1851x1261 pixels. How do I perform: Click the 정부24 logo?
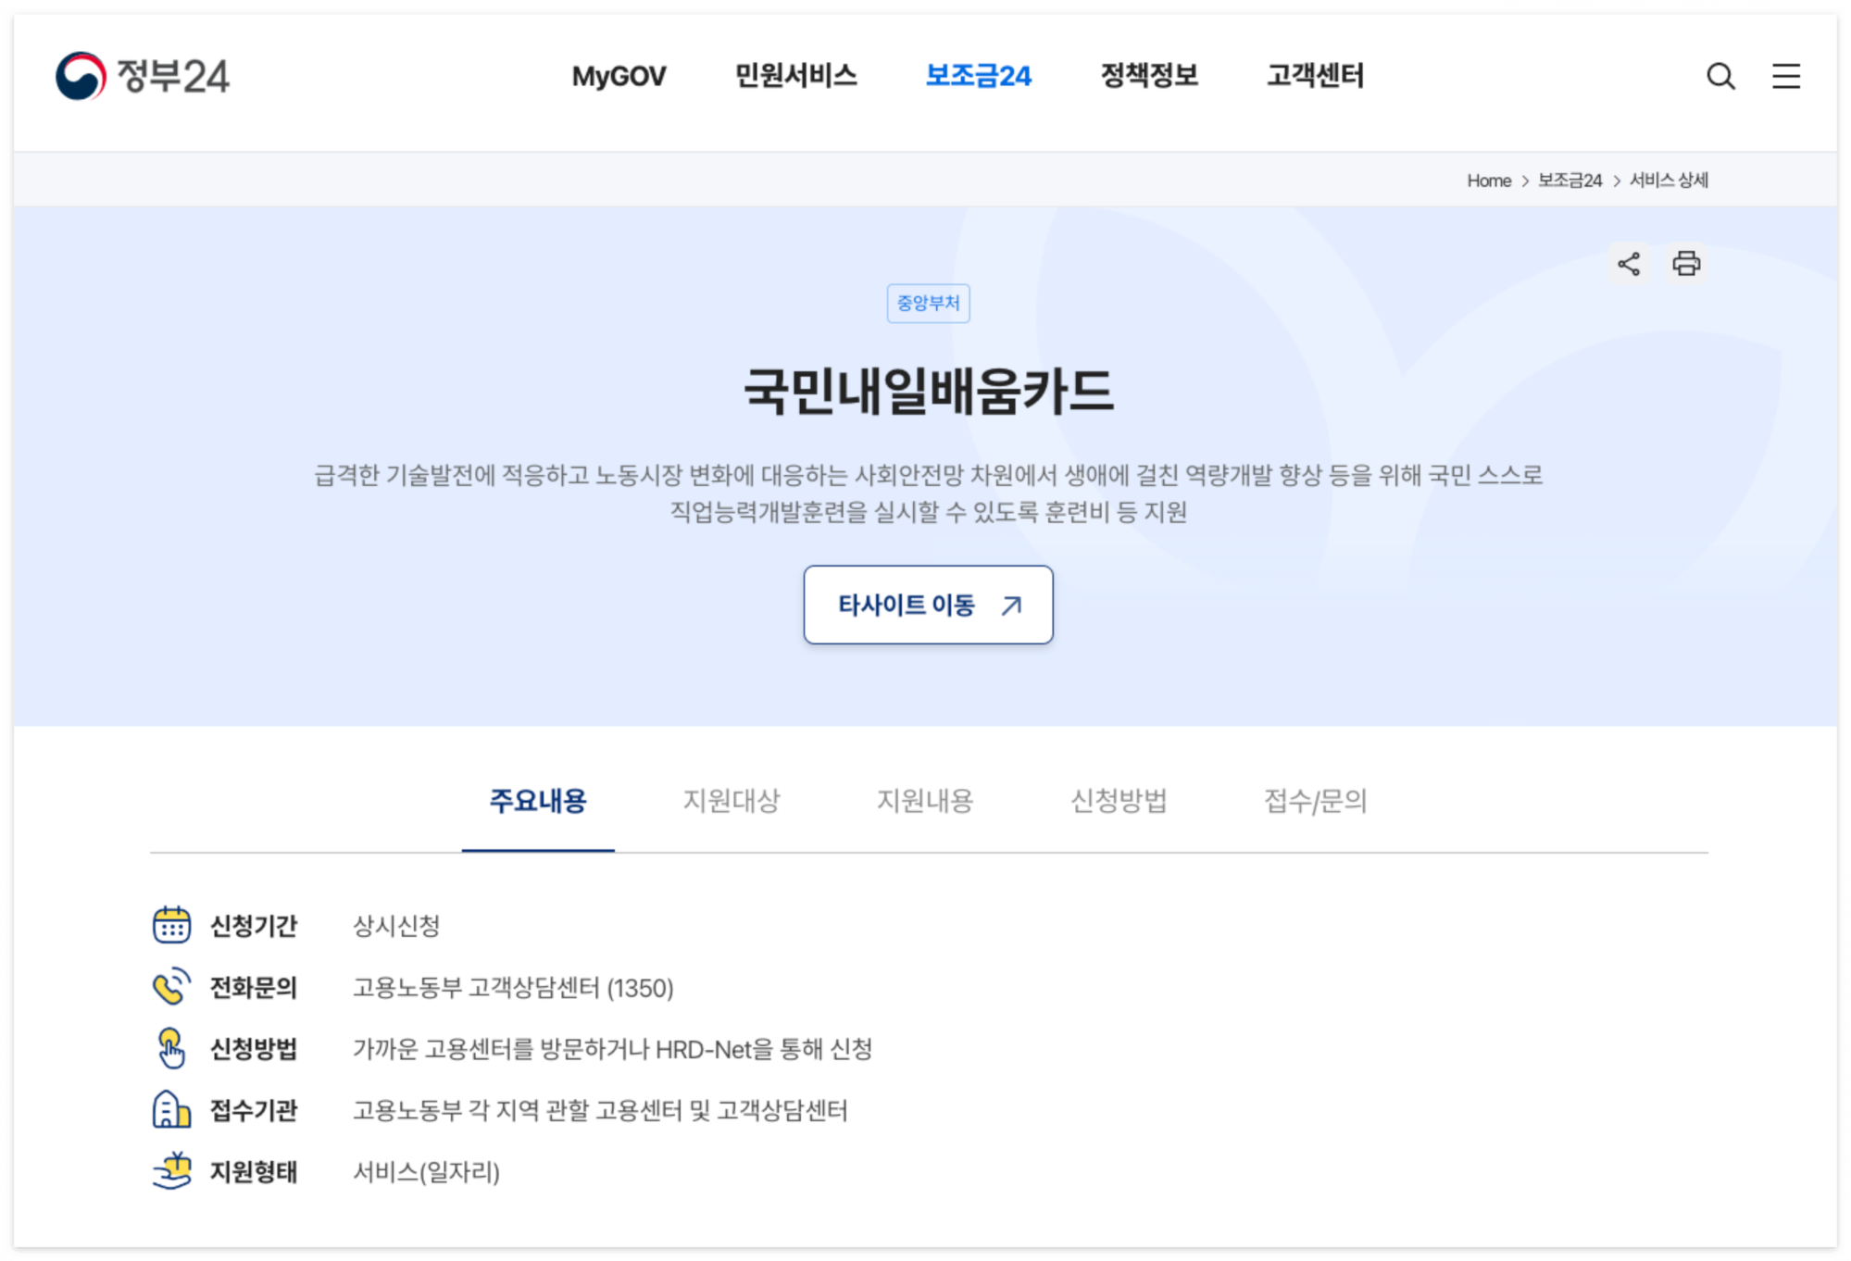tap(143, 76)
